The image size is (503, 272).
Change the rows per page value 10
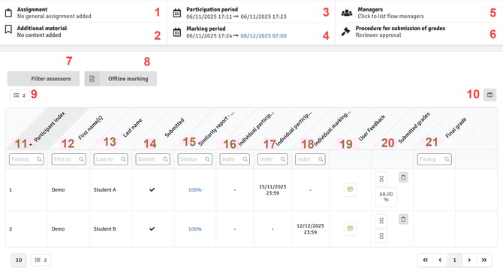[x=19, y=260]
